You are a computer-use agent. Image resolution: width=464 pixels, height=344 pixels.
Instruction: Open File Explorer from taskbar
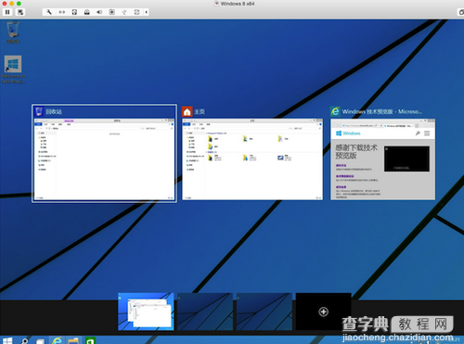coord(73,340)
